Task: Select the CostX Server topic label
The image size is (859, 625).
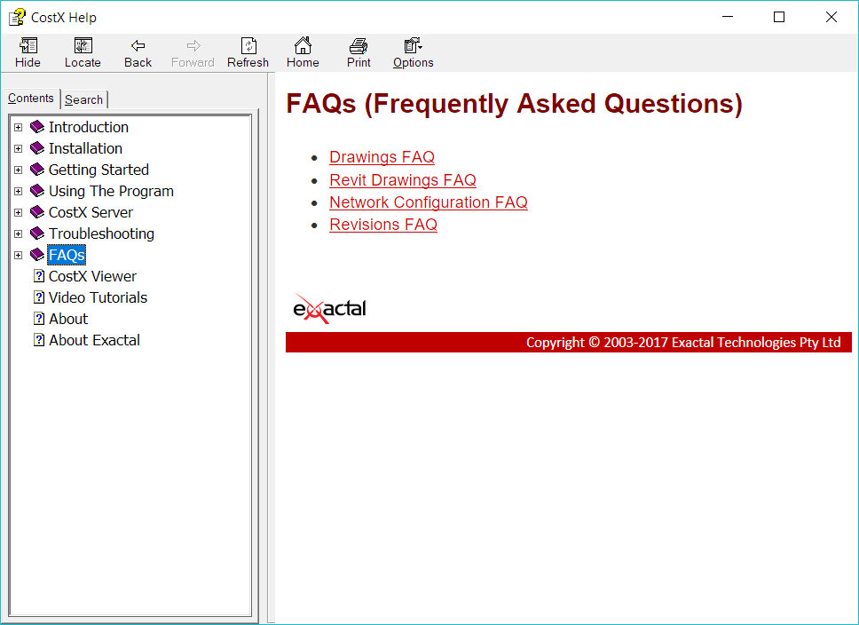Action: (91, 213)
